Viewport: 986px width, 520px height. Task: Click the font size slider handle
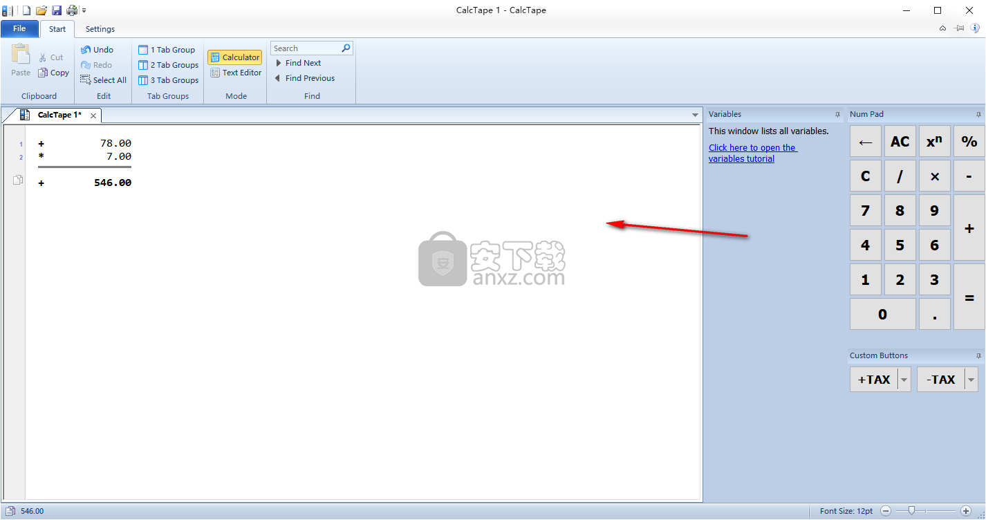click(x=911, y=511)
